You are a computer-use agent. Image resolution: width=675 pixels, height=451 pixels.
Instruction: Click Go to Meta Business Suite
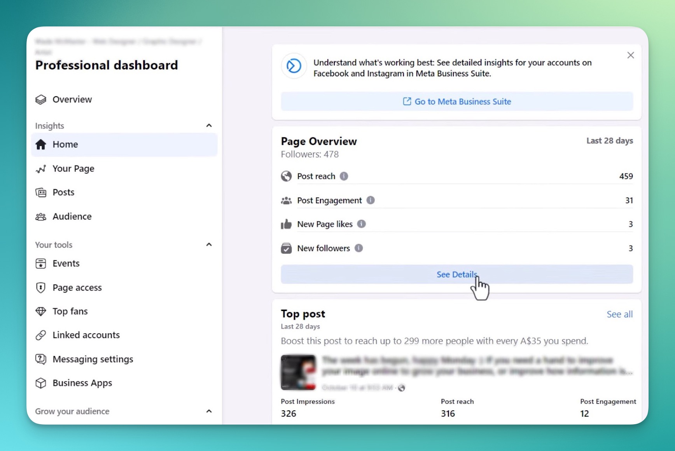(457, 101)
